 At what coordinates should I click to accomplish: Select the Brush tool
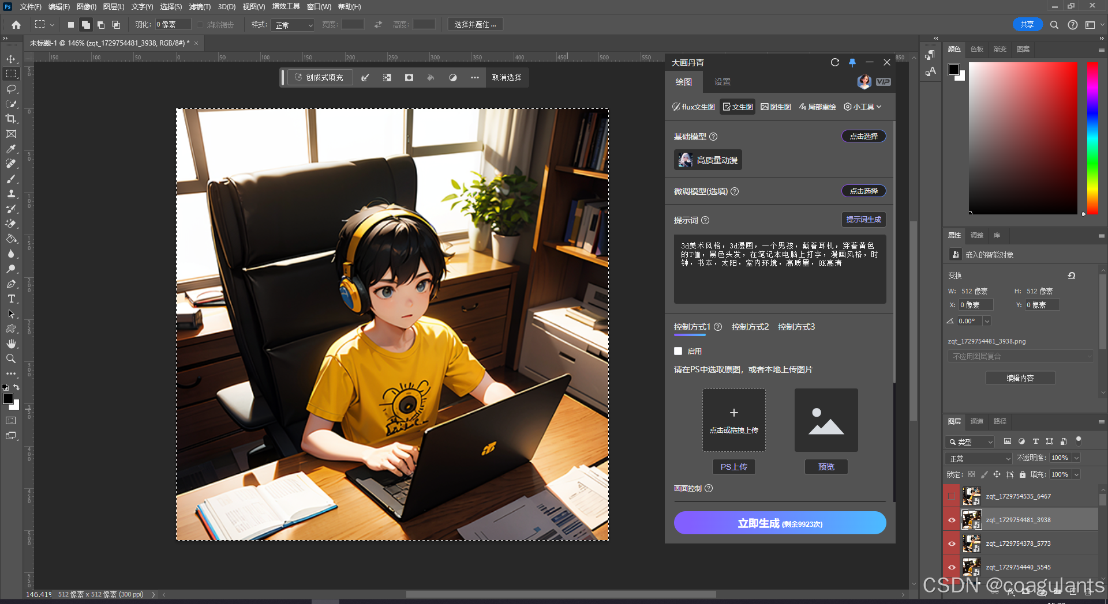click(11, 179)
